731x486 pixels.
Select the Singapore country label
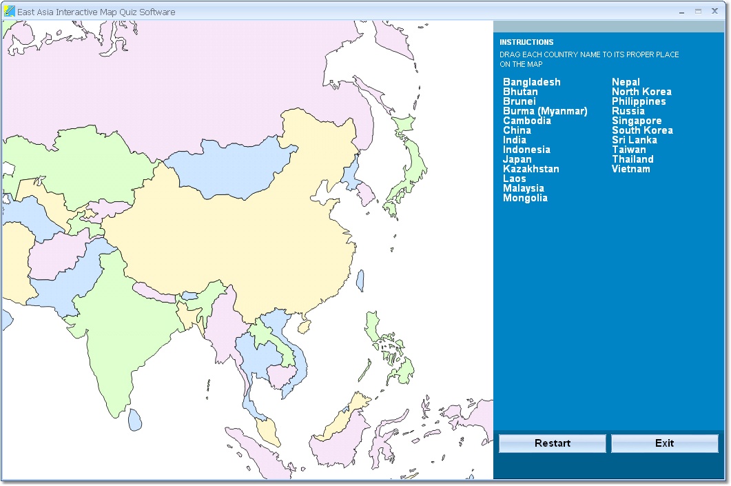(x=637, y=121)
